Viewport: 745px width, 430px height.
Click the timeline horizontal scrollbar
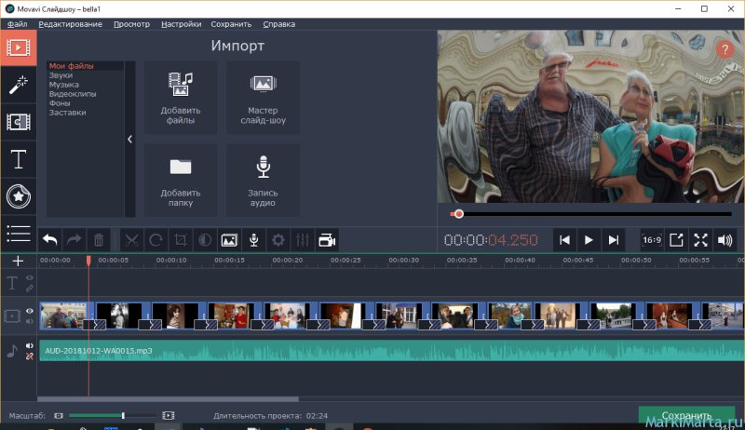(168, 399)
